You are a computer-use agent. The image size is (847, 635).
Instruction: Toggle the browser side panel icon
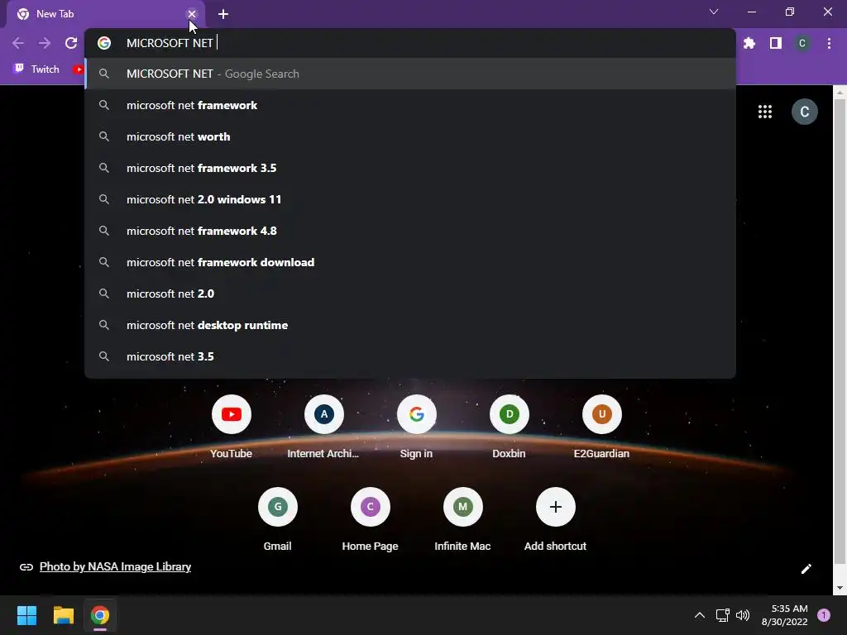click(x=776, y=43)
